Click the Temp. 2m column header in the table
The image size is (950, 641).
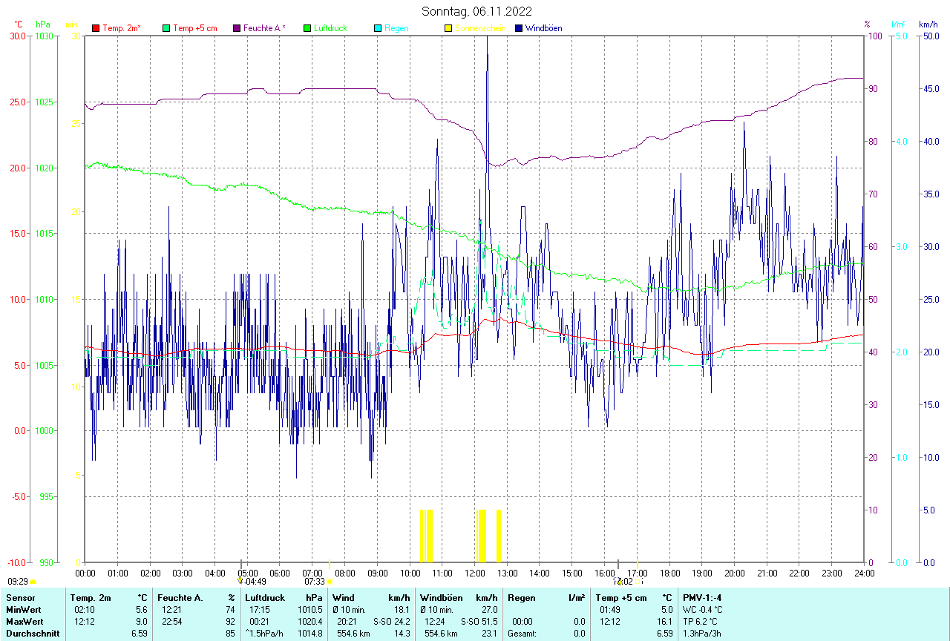(91, 597)
